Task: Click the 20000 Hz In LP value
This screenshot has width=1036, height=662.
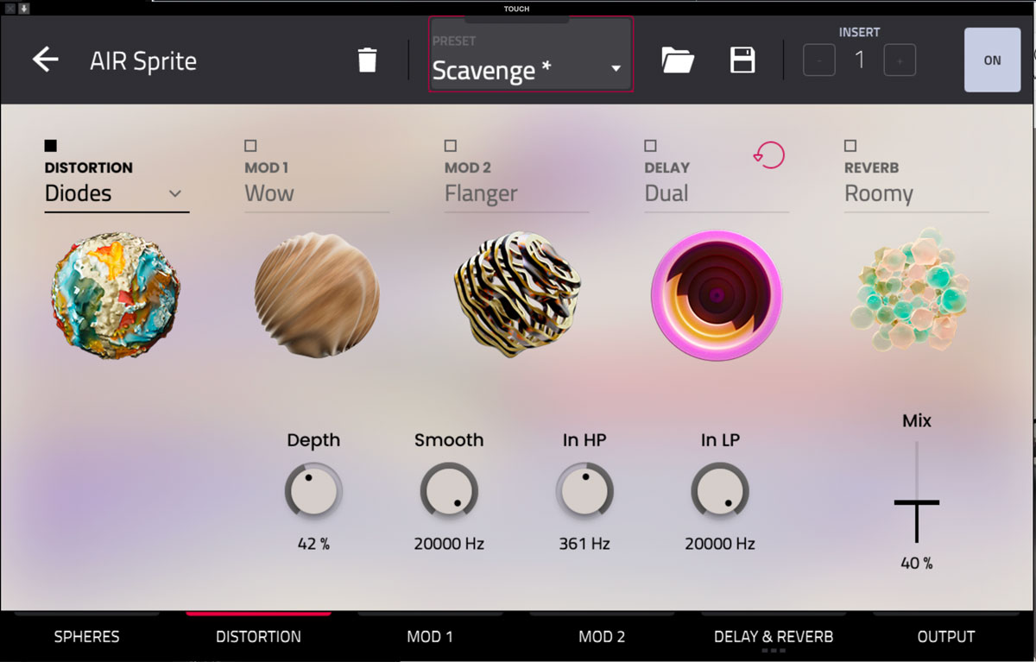Action: click(720, 544)
